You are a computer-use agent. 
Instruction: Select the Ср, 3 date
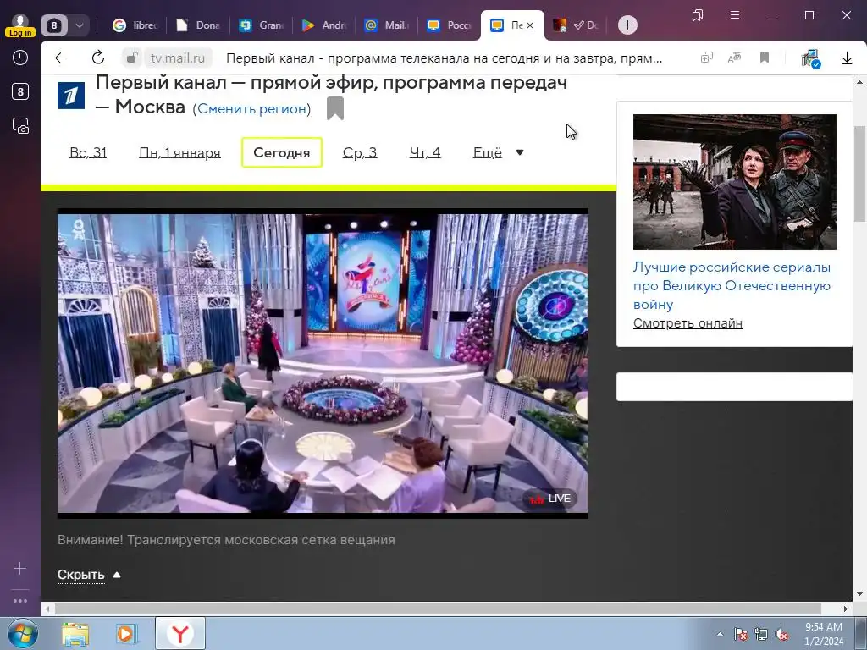point(360,152)
